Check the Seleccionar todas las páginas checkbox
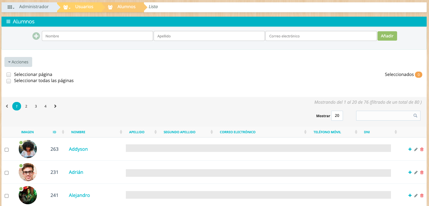Screen dimensions: 429x206 (x=9, y=81)
